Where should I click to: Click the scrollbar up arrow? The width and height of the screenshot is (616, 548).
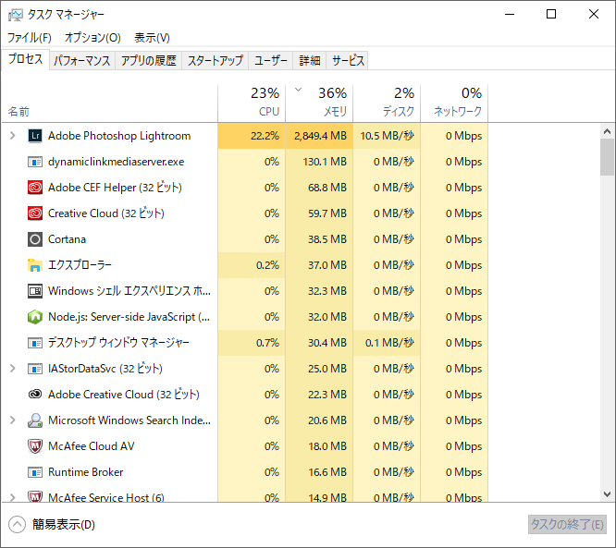point(608,131)
